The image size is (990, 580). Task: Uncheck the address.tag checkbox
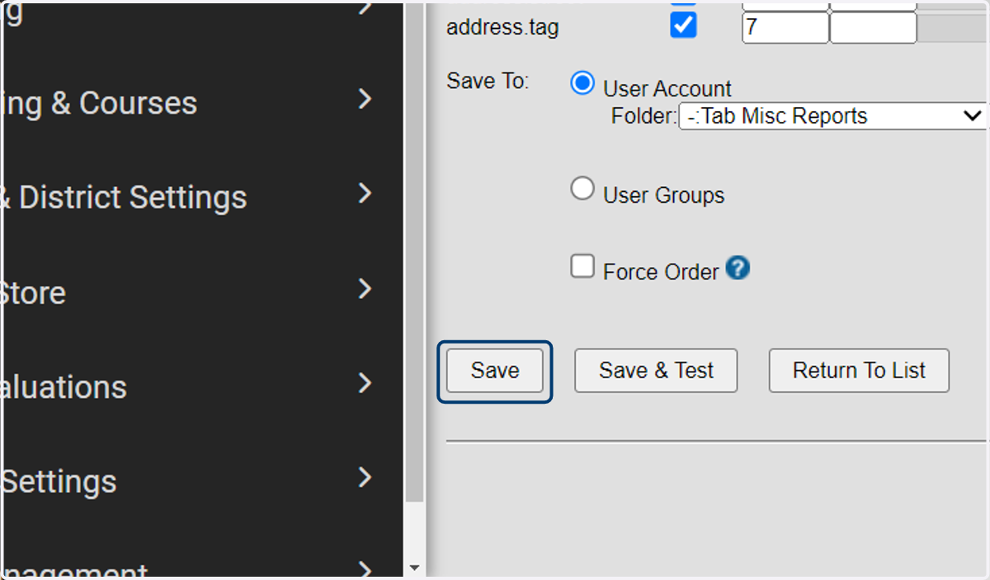tap(683, 25)
